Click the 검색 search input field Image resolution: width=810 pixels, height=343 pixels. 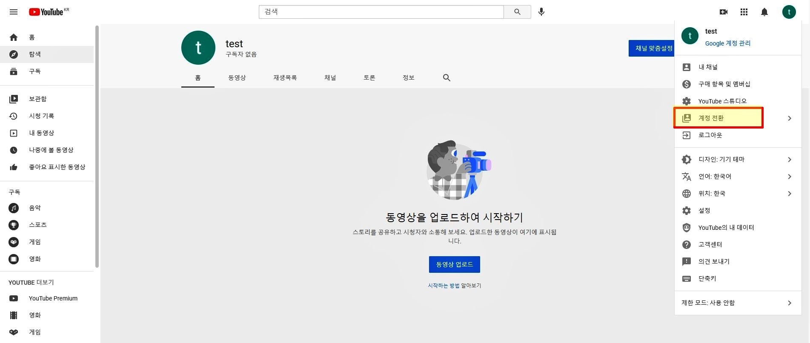pyautogui.click(x=381, y=12)
